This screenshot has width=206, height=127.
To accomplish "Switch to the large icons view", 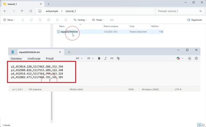I will click(x=203, y=125).
